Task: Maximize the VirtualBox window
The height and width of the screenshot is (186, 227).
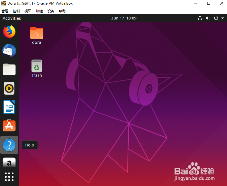Action: [209, 3]
